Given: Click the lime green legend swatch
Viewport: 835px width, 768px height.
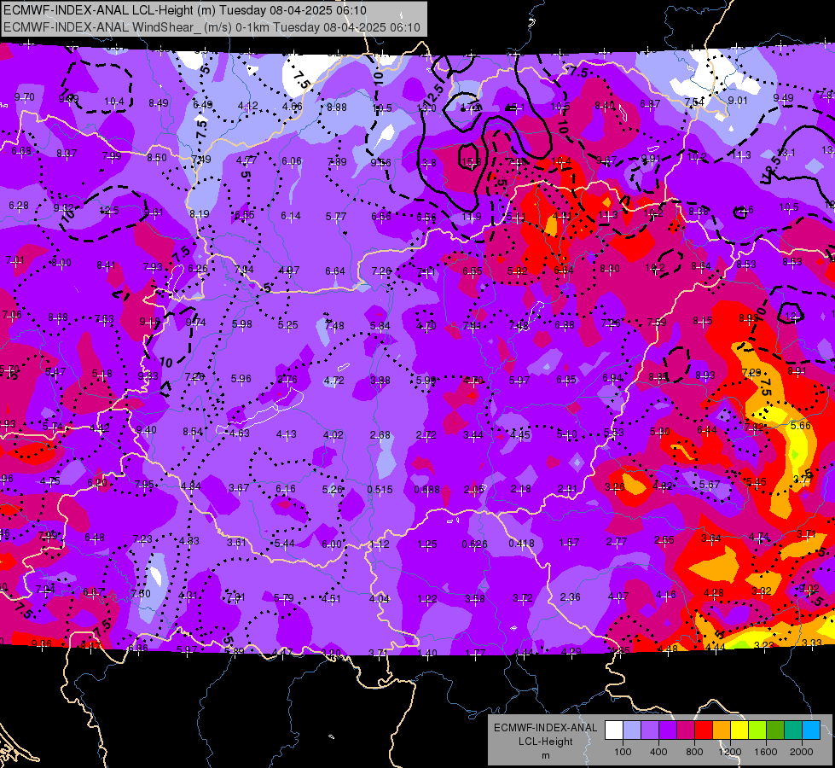Looking at the screenshot, I should tap(757, 730).
